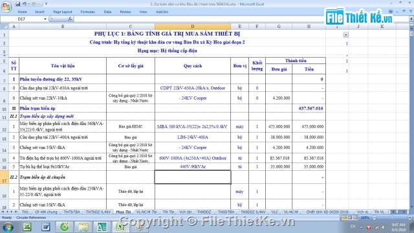Switch to the THTbDZ 0,4kV sheet tab
The height and width of the screenshot is (233, 414).
[98, 212]
